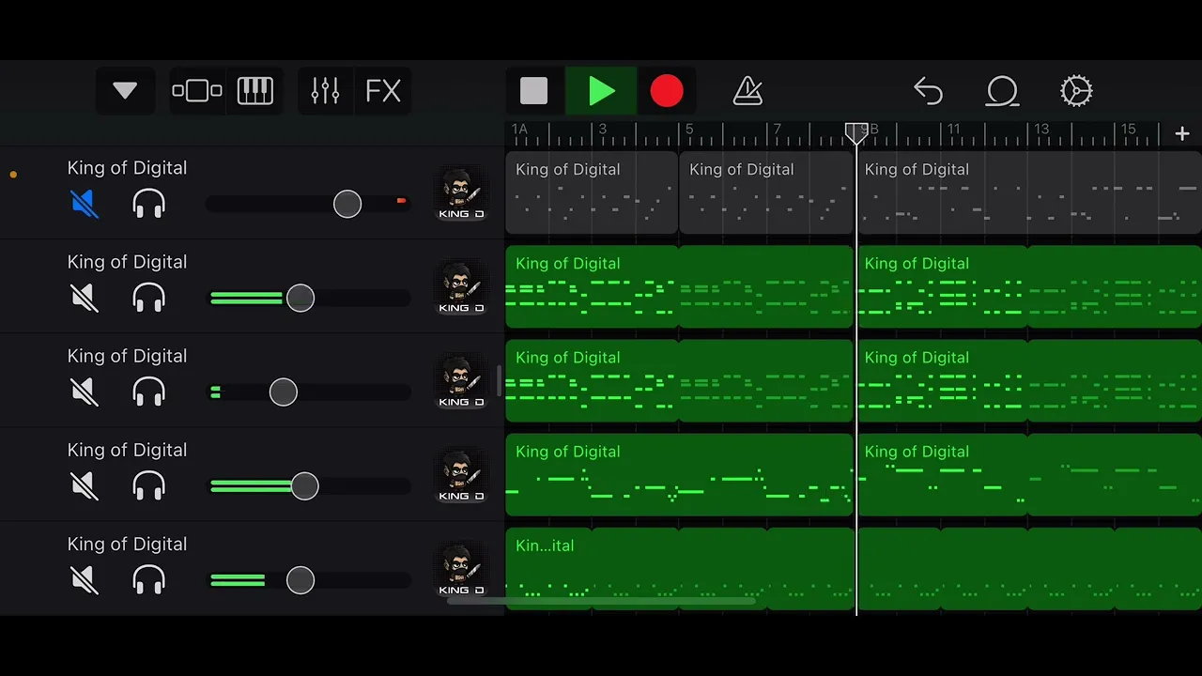
Task: Toggle the metronome
Action: [747, 91]
